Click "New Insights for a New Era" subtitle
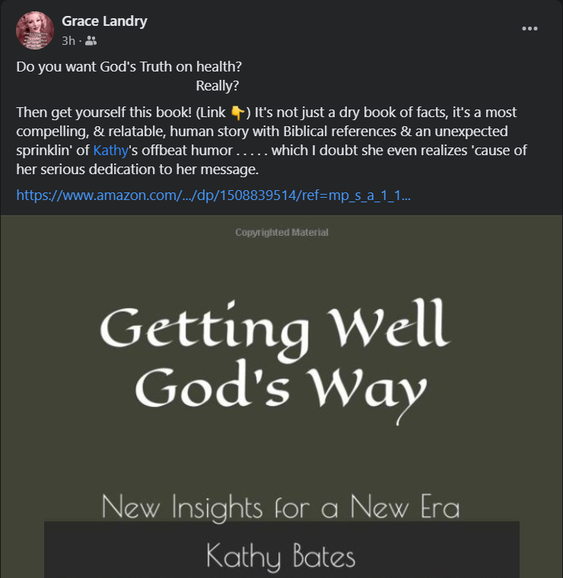 coord(281,507)
